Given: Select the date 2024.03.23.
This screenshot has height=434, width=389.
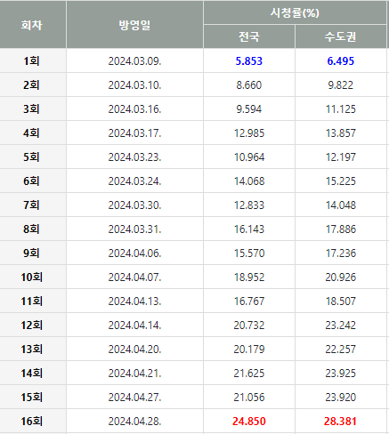Looking at the screenshot, I should (134, 157).
